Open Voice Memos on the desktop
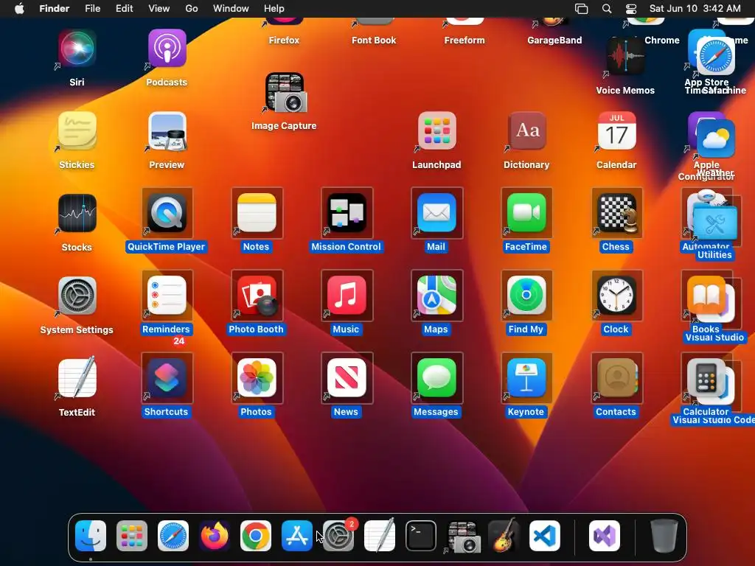Viewport: 755px width, 566px height. point(625,57)
